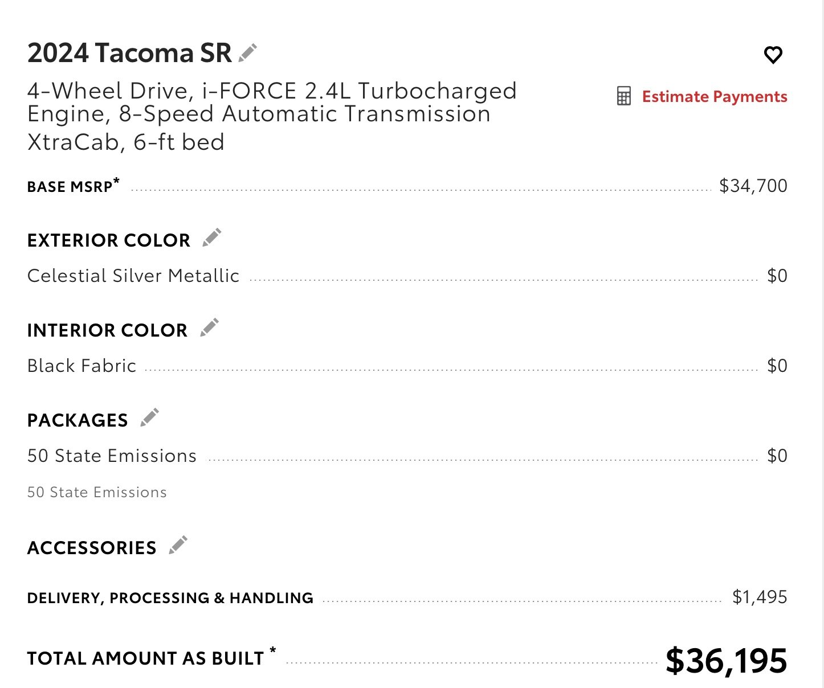Edit the Exterior Color with pencil icon
This screenshot has width=824, height=688.
[x=212, y=238]
